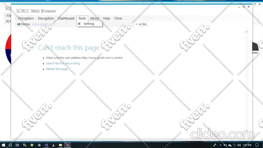The image size is (263, 148).
Task: Click the taskbar clock showing 1:01 PM
Action: pos(247,145)
